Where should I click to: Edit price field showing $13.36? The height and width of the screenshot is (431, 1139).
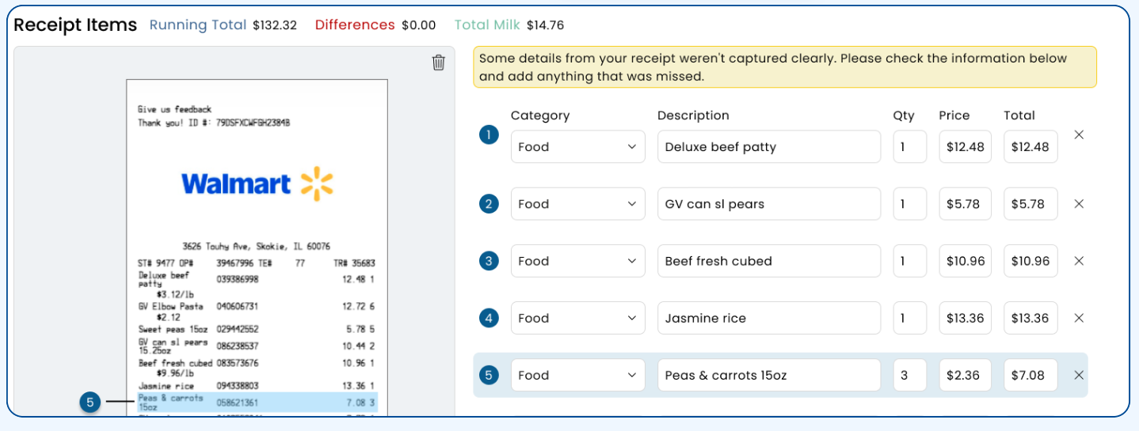click(x=966, y=318)
